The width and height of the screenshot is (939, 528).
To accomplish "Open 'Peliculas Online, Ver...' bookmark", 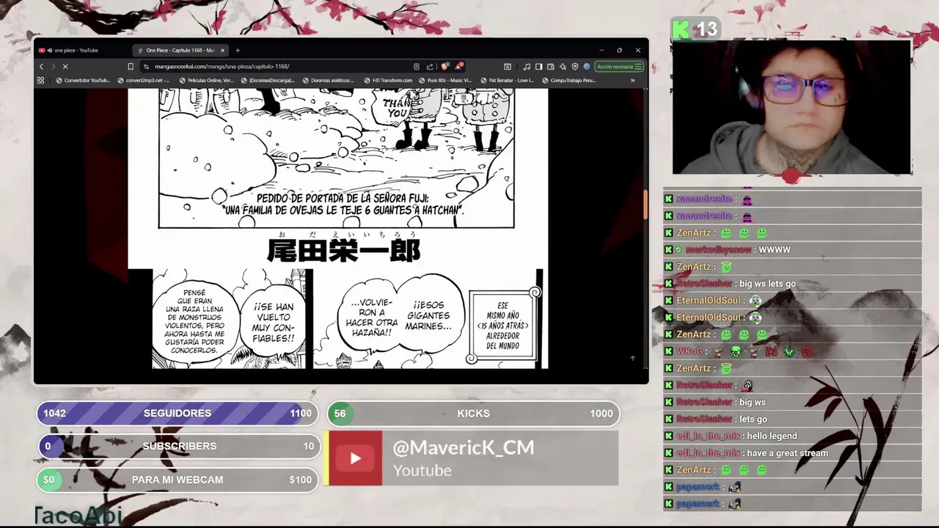I will [206, 81].
